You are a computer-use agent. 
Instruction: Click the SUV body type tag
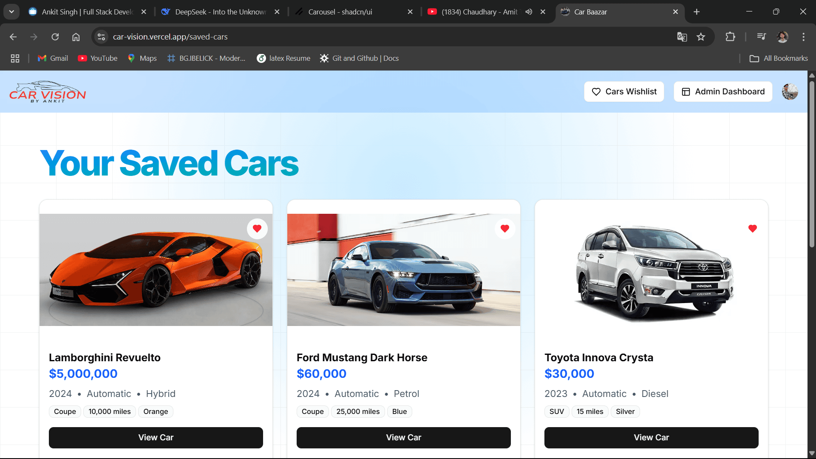557,411
